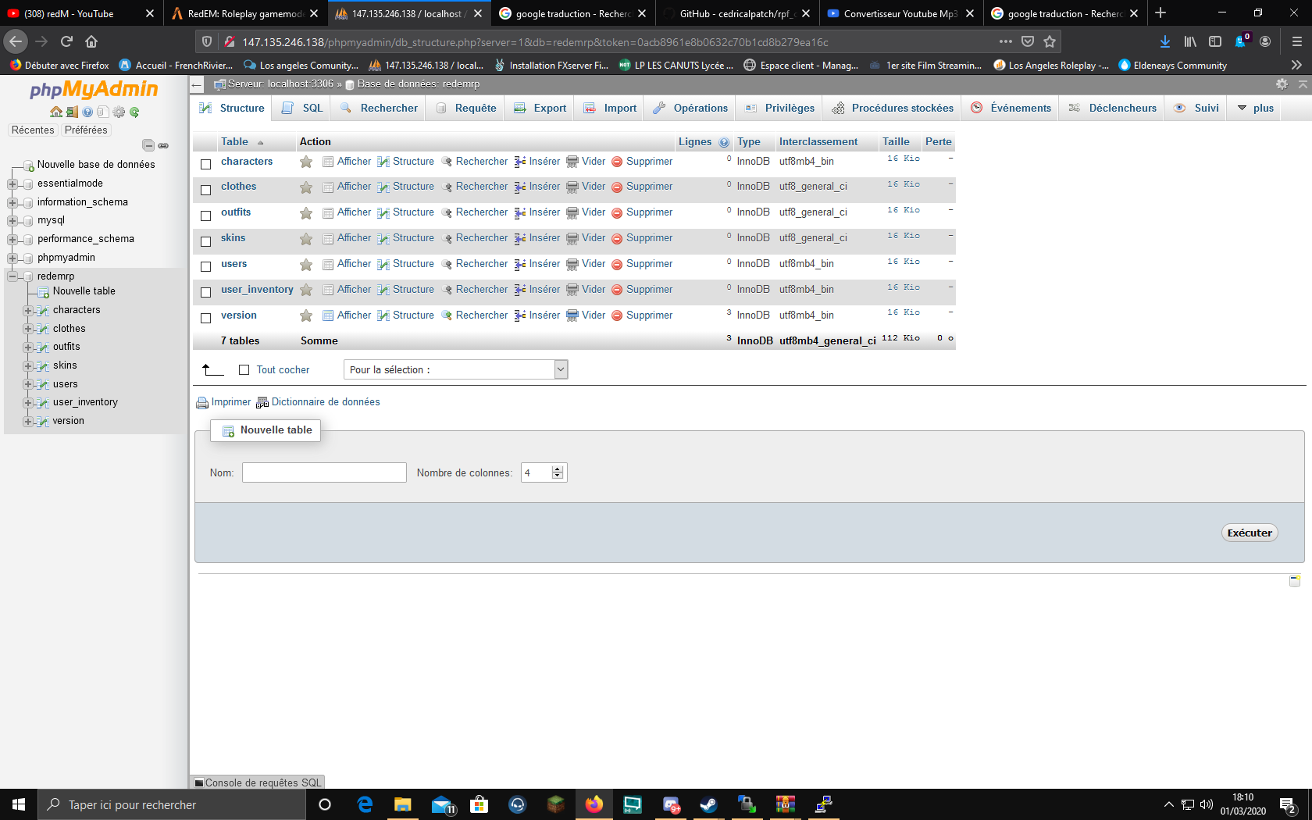Switch to the SQL tab
This screenshot has width=1312, height=820.
(x=303, y=108)
